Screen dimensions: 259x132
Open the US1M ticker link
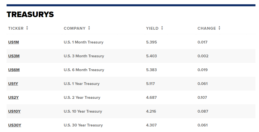coord(13,42)
